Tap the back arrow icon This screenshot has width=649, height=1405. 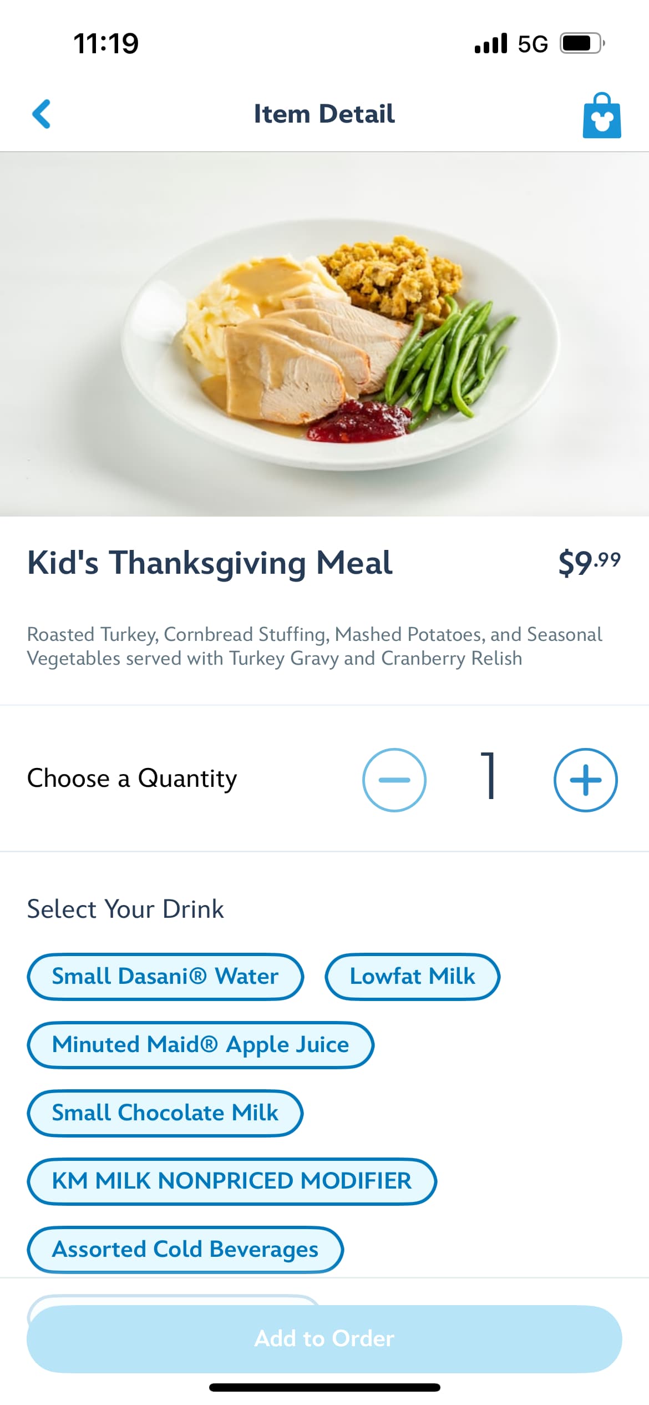tap(42, 114)
